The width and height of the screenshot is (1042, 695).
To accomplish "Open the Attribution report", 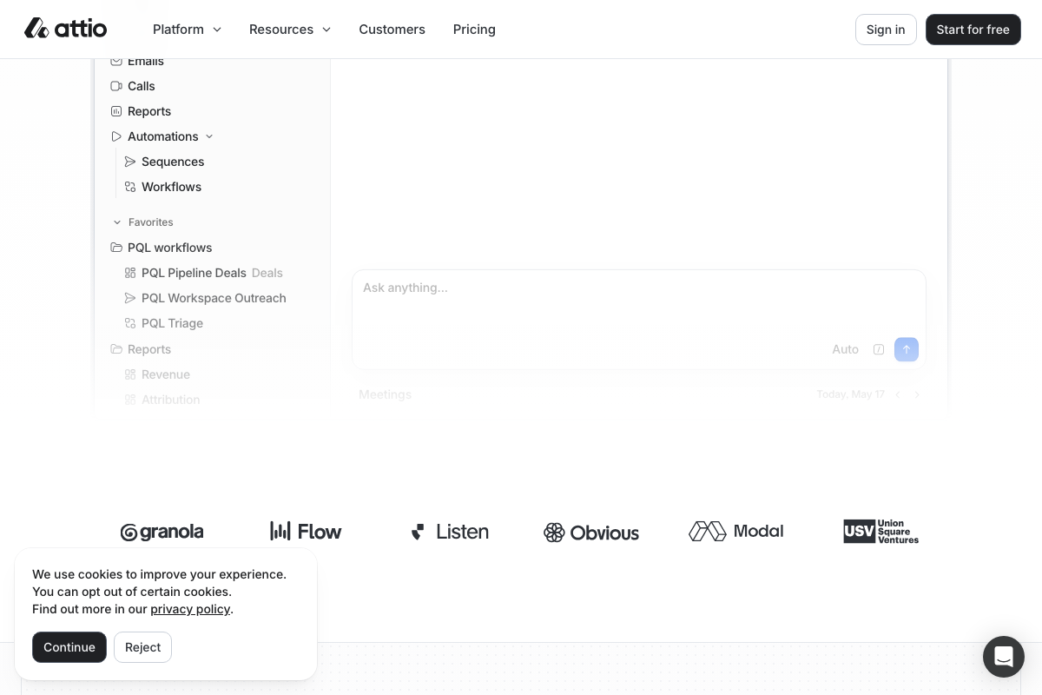I will [170, 400].
